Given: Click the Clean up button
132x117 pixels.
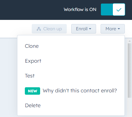Looking at the screenshot, I should point(49,29).
